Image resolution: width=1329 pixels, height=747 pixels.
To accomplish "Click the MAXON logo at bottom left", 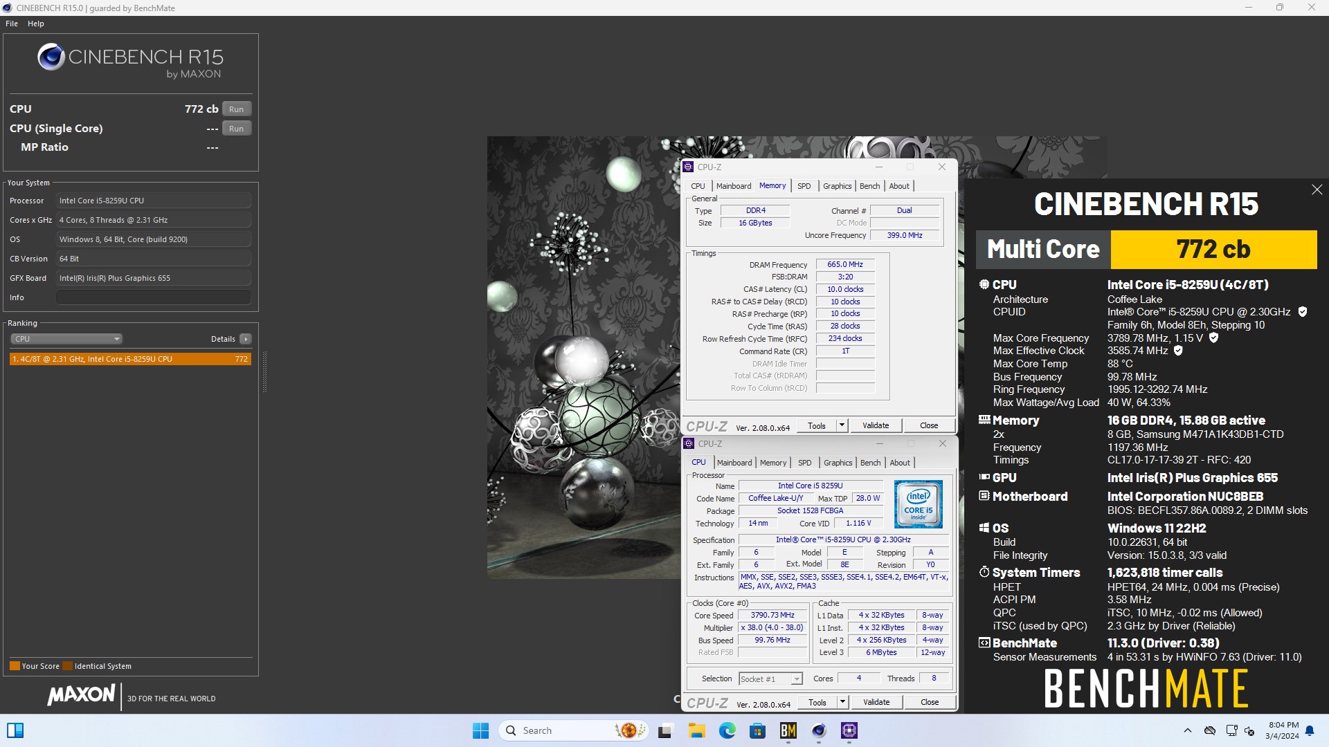I will [x=81, y=695].
